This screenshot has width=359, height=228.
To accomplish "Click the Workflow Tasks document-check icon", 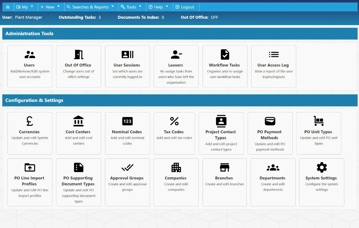I will [225, 54].
